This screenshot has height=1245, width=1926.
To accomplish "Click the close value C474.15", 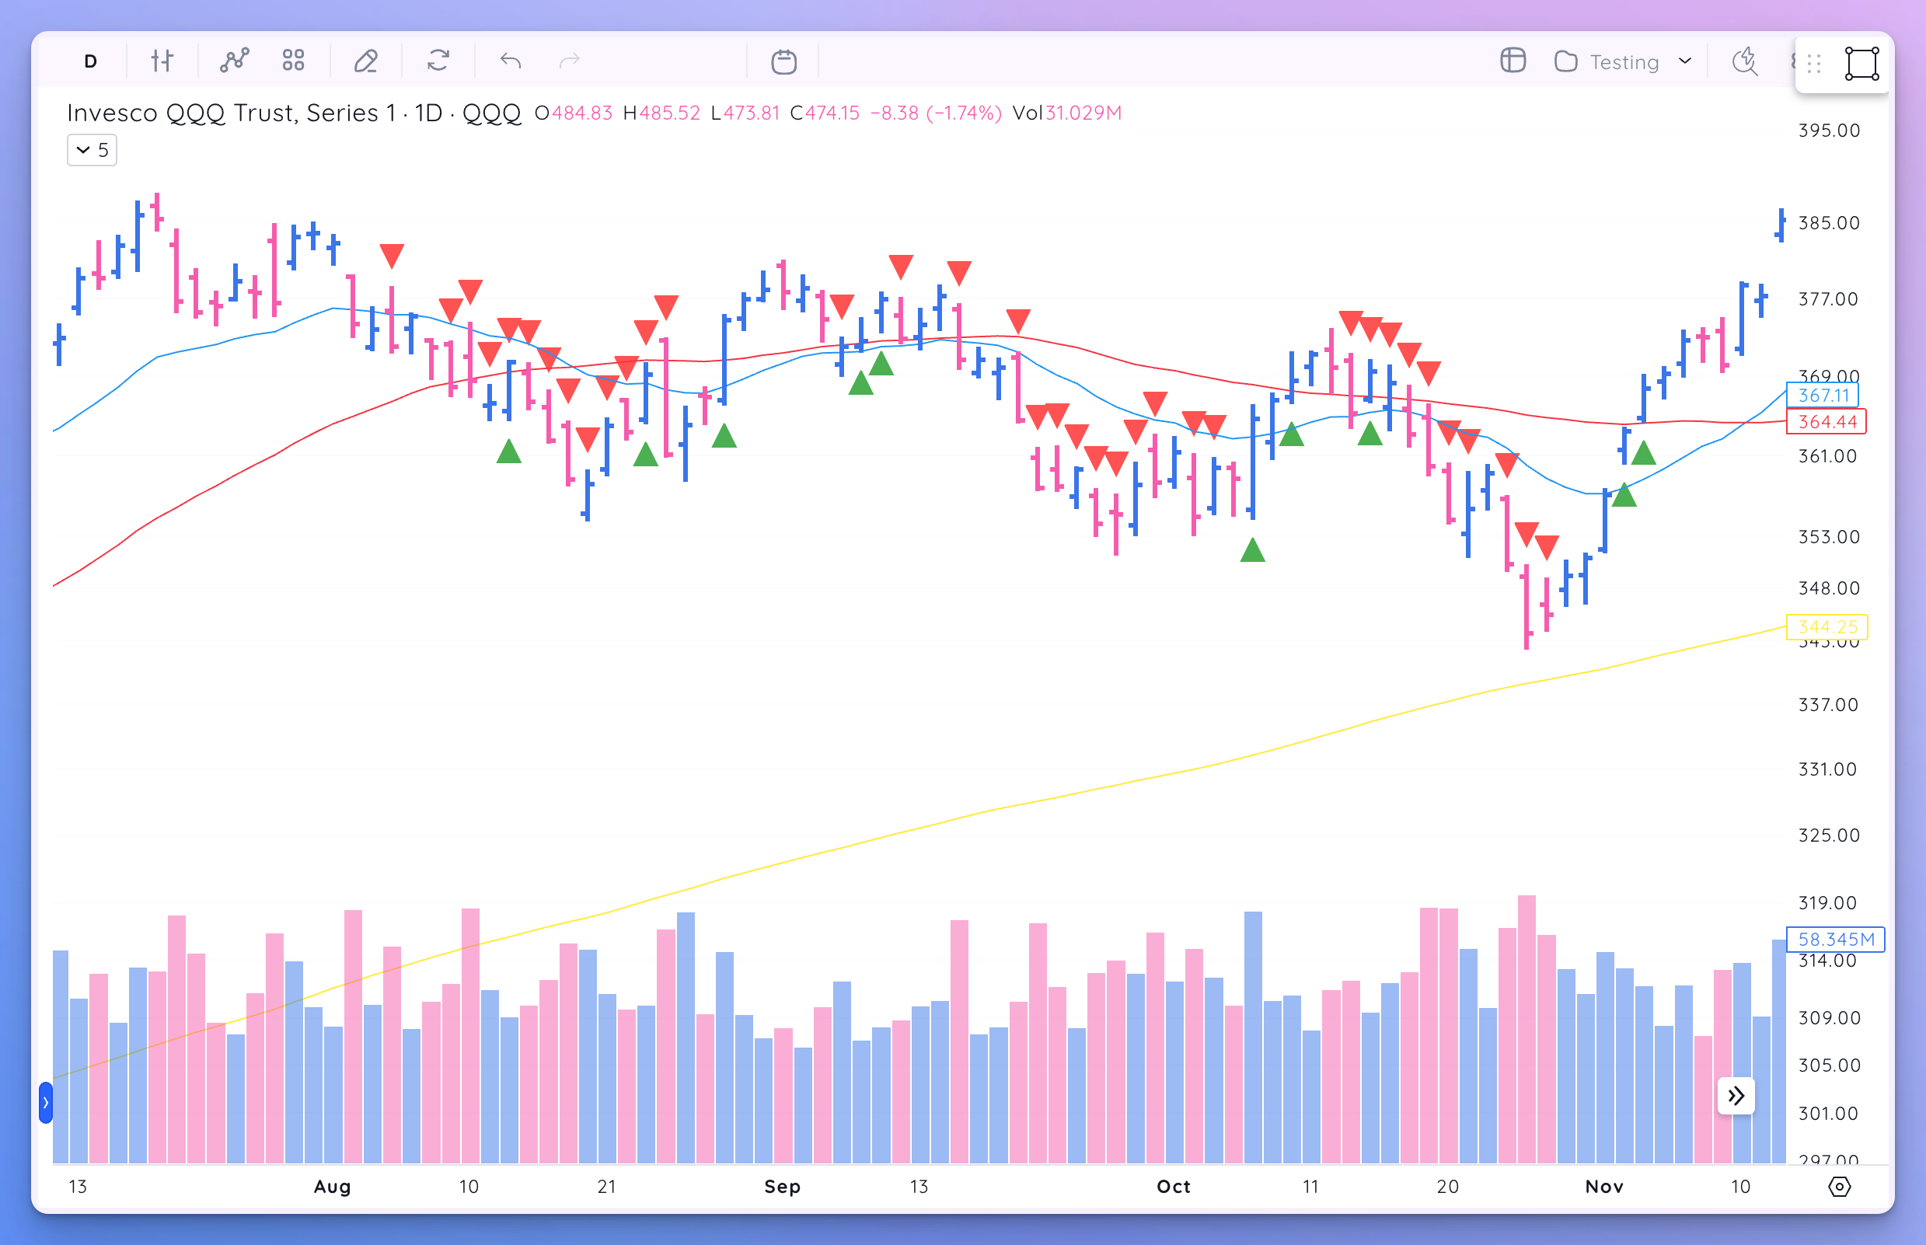I will tap(825, 113).
